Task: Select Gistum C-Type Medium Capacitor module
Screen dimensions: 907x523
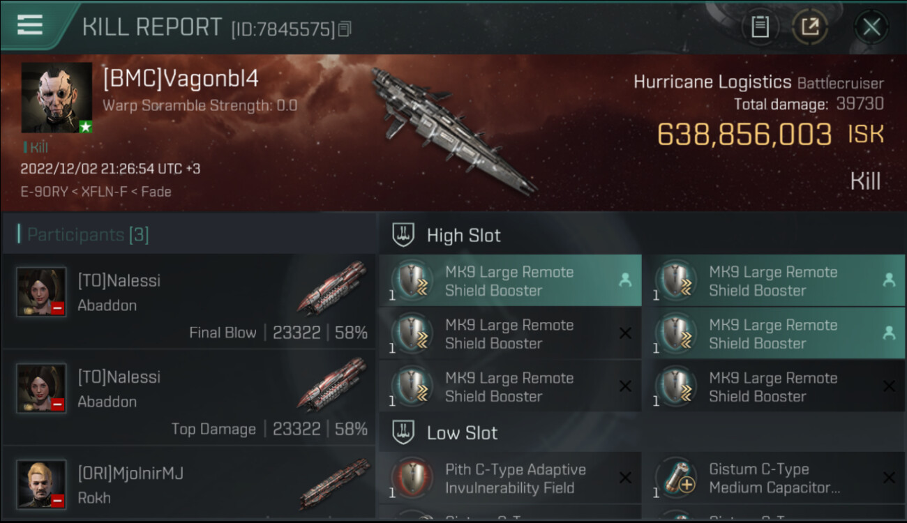Action: 774,478
